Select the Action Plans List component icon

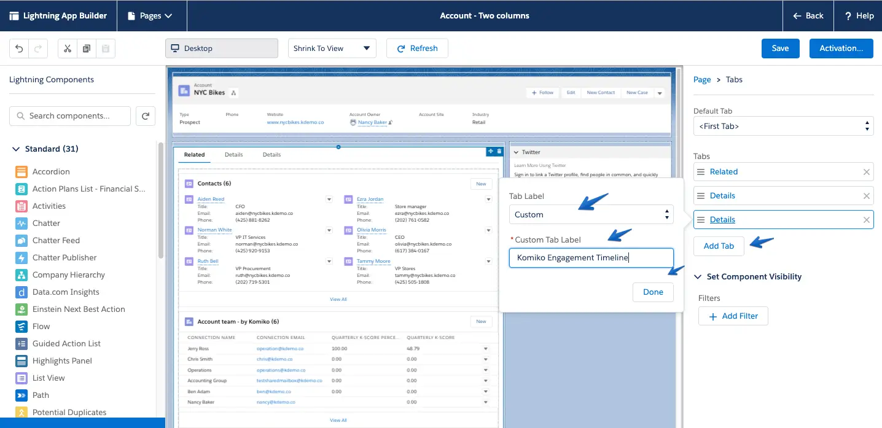[x=21, y=189]
